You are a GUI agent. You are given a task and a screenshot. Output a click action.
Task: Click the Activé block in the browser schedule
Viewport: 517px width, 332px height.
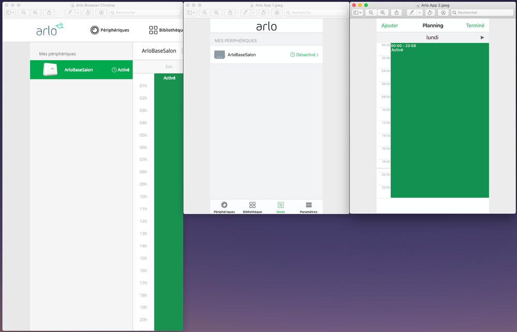tap(169, 202)
